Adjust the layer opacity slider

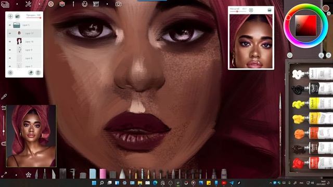(33, 18)
